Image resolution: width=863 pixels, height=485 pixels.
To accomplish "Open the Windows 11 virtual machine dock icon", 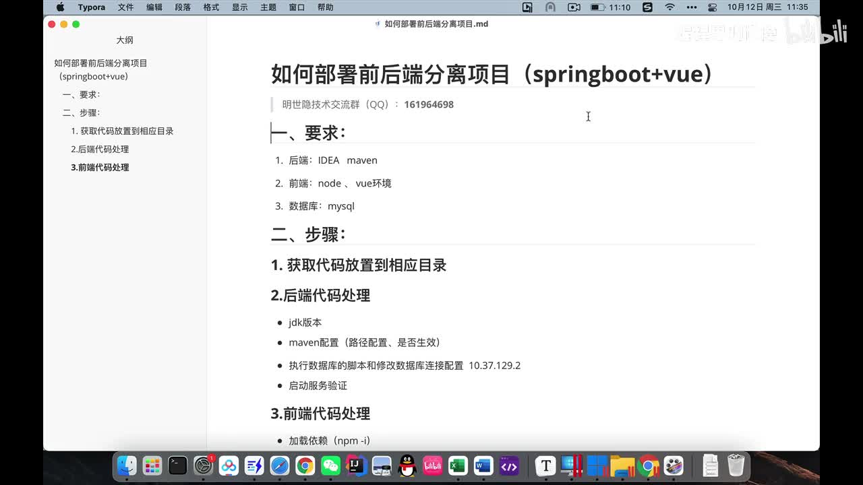I will [x=597, y=465].
